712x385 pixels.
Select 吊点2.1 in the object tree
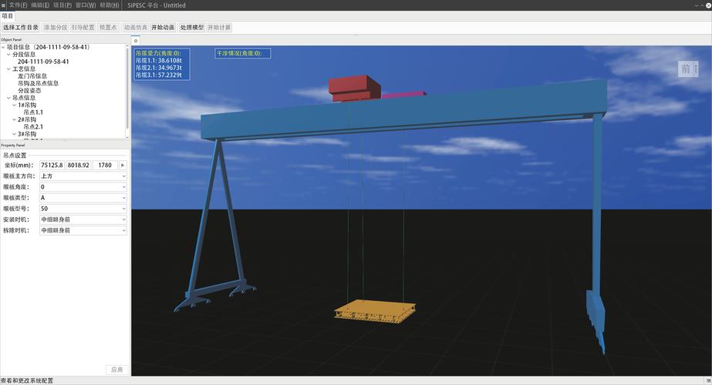(33, 127)
